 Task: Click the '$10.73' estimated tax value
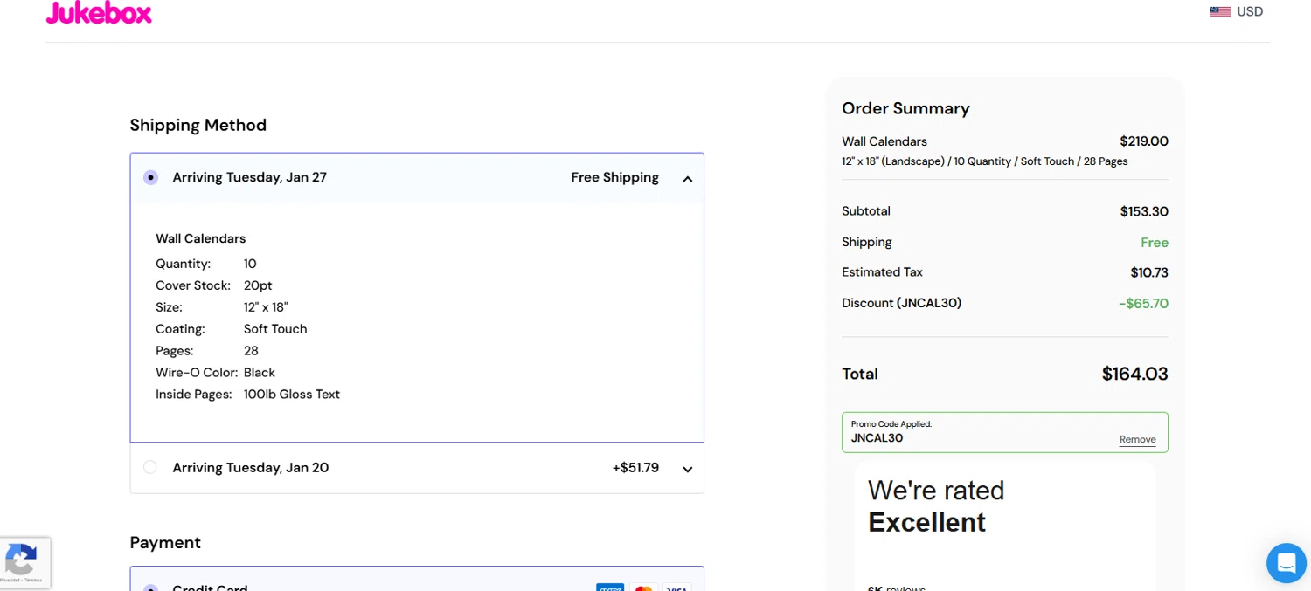coord(1149,272)
